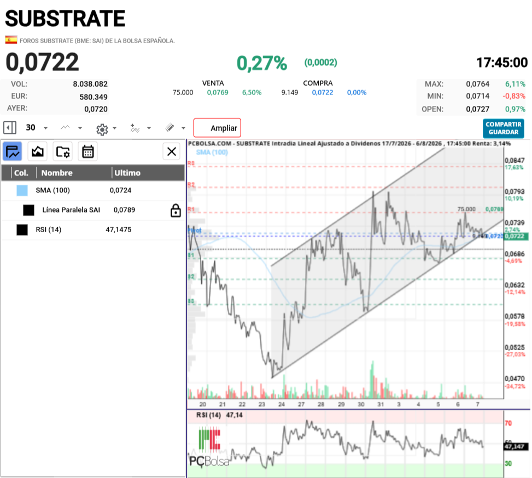Expand the settings gear dropdown arrow
532x478 pixels.
(115, 128)
